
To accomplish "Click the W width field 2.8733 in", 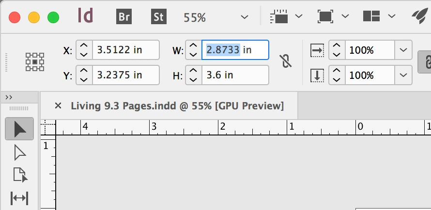I will pyautogui.click(x=235, y=50).
